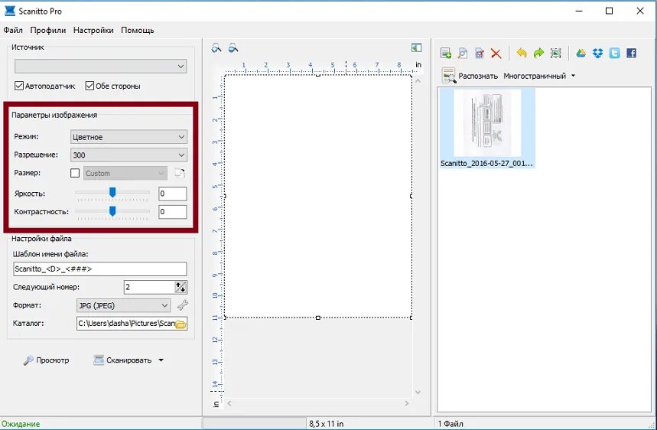
Task: Share via the Facebook icon
Action: pos(632,53)
